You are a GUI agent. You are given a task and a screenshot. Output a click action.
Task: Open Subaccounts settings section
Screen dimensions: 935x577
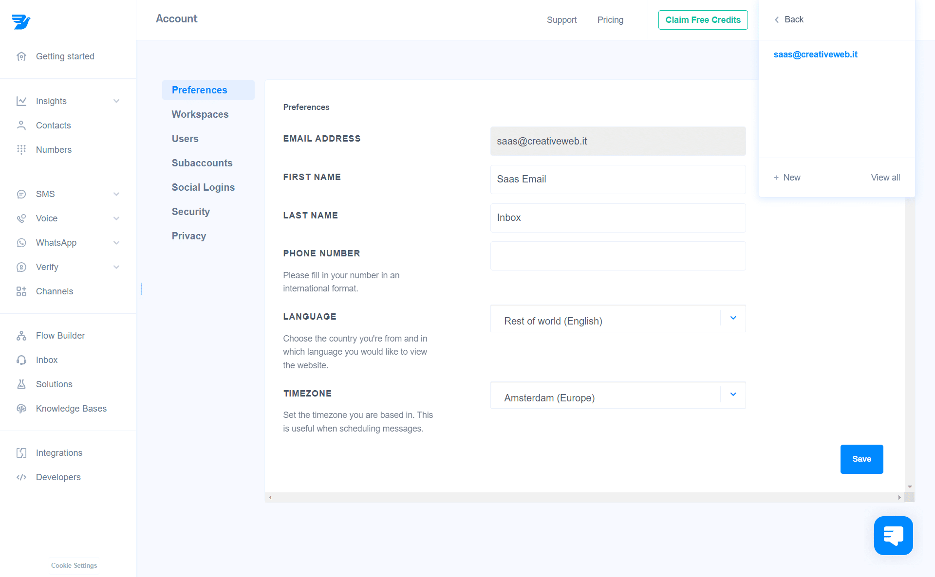pyautogui.click(x=202, y=163)
